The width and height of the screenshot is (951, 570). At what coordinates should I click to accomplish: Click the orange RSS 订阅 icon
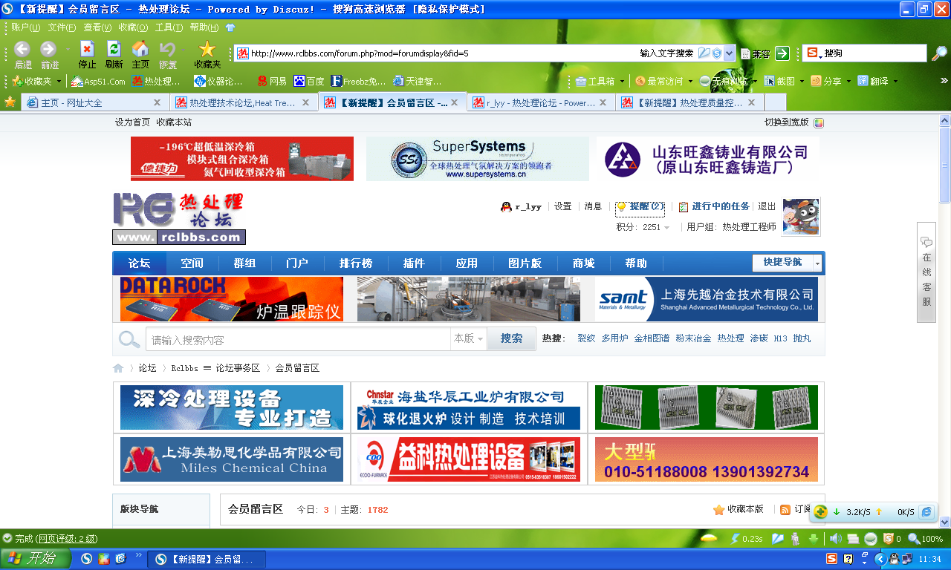(785, 509)
